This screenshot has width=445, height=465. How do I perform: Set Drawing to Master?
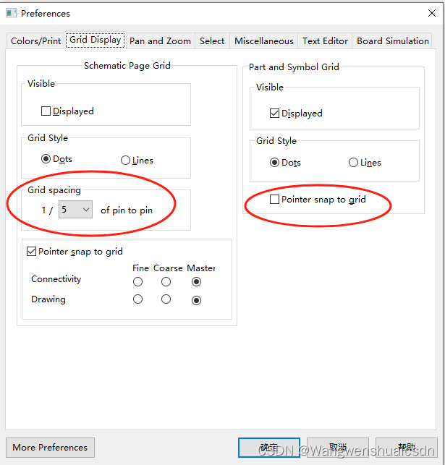coord(196,300)
